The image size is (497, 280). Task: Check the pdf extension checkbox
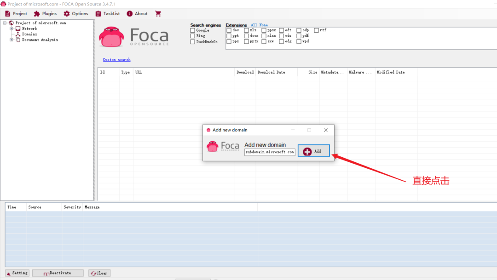299,36
